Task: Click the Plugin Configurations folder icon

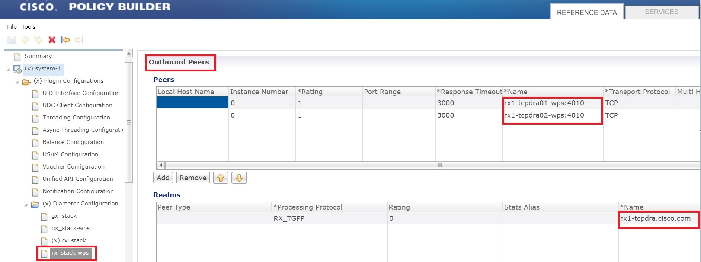Action: 26,82
